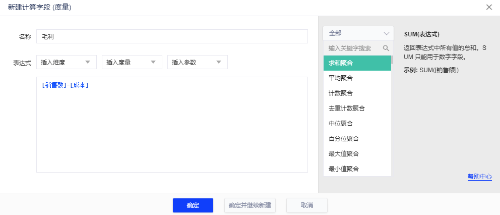Choose 计数聚合 from the list
This screenshot has height=215, width=500.
[x=357, y=93]
